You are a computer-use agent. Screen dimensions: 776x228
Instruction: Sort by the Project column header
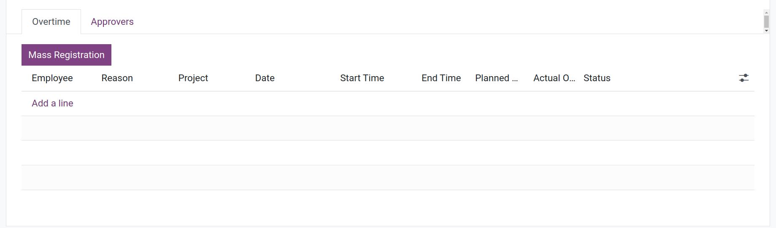coord(193,78)
